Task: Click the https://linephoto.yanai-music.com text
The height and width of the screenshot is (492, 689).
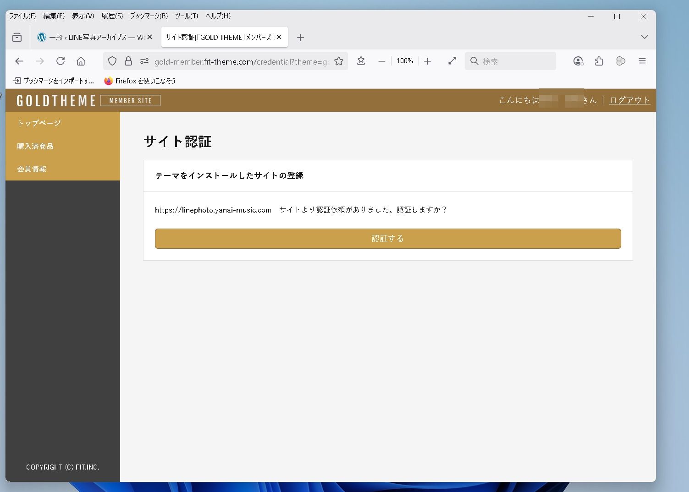Action: pyautogui.click(x=213, y=210)
